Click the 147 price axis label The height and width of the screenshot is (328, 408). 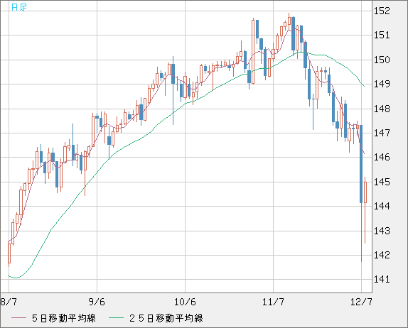382,133
